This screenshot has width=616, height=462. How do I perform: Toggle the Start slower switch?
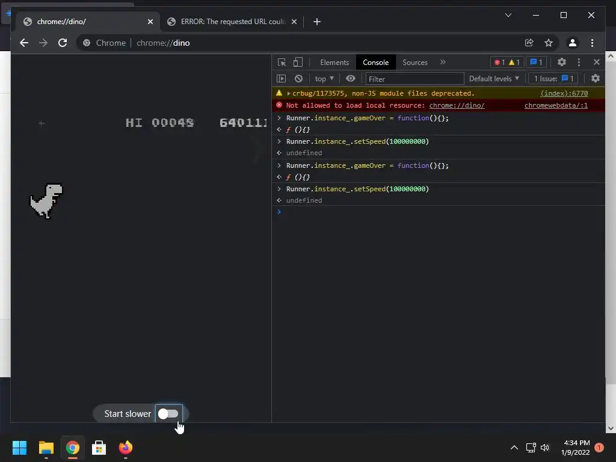168,414
